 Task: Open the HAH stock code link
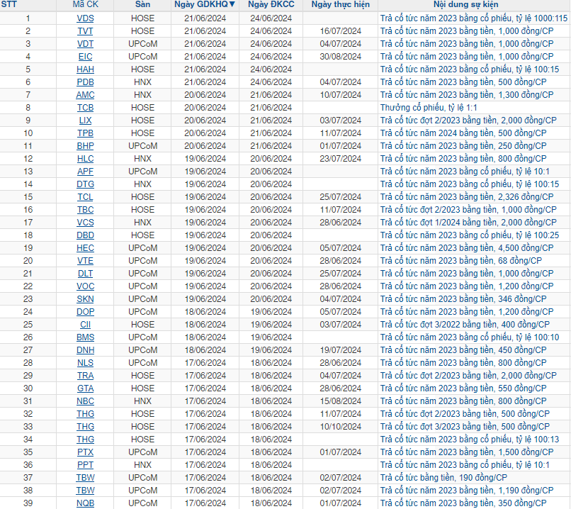click(x=85, y=69)
